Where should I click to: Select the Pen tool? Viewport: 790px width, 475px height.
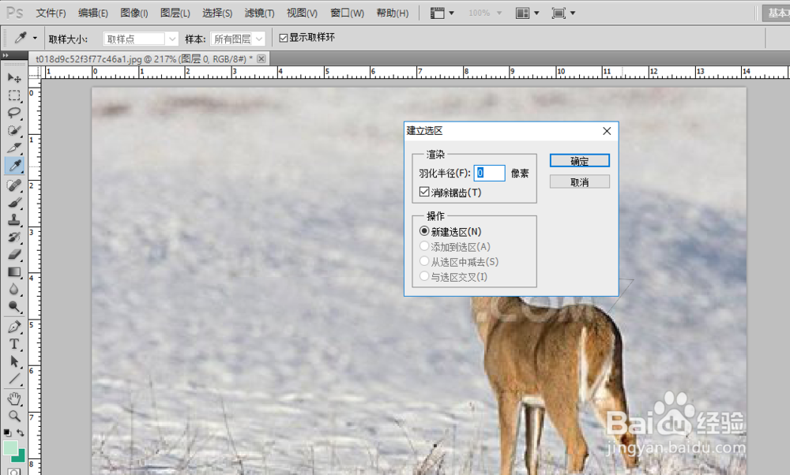tap(14, 327)
